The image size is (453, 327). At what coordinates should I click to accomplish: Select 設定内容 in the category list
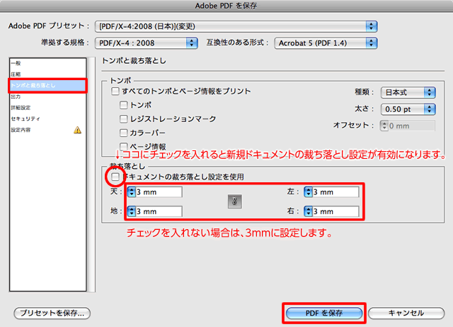coord(48,130)
